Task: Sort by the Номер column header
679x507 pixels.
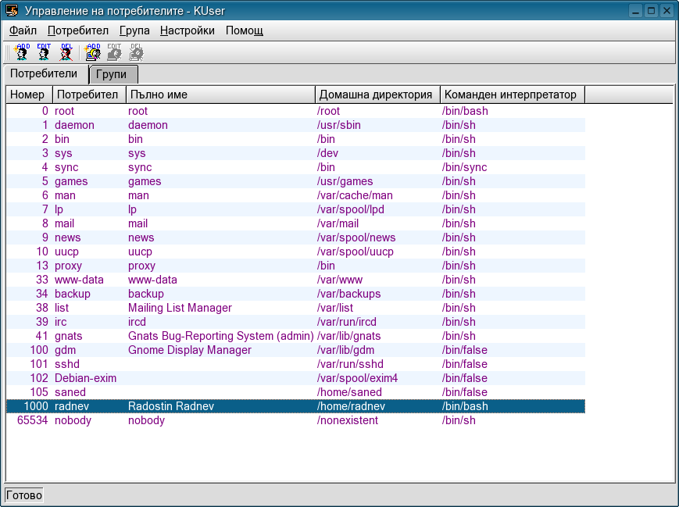Action: point(29,95)
